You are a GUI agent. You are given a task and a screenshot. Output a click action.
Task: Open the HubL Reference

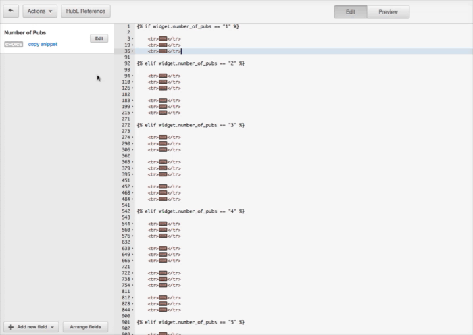point(86,11)
